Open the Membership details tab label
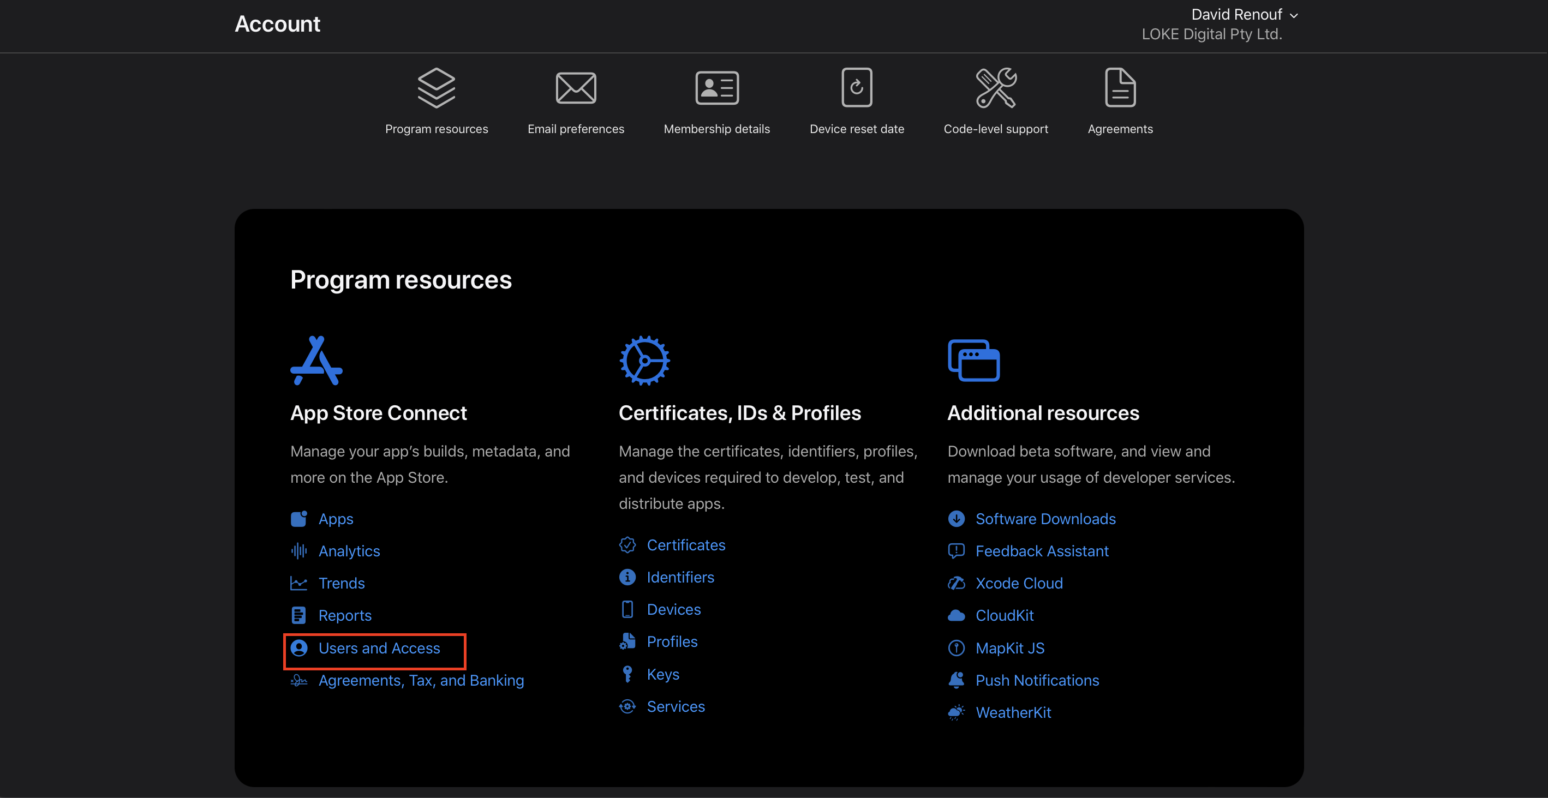Image resolution: width=1548 pixels, height=798 pixels. point(717,129)
